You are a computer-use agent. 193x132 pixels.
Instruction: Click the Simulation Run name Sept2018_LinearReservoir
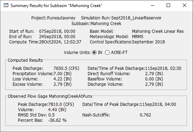[x=136, y=18]
